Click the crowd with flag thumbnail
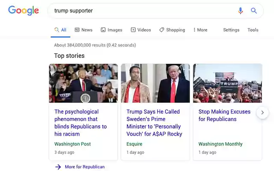The width and height of the screenshot is (274, 171). (227, 83)
